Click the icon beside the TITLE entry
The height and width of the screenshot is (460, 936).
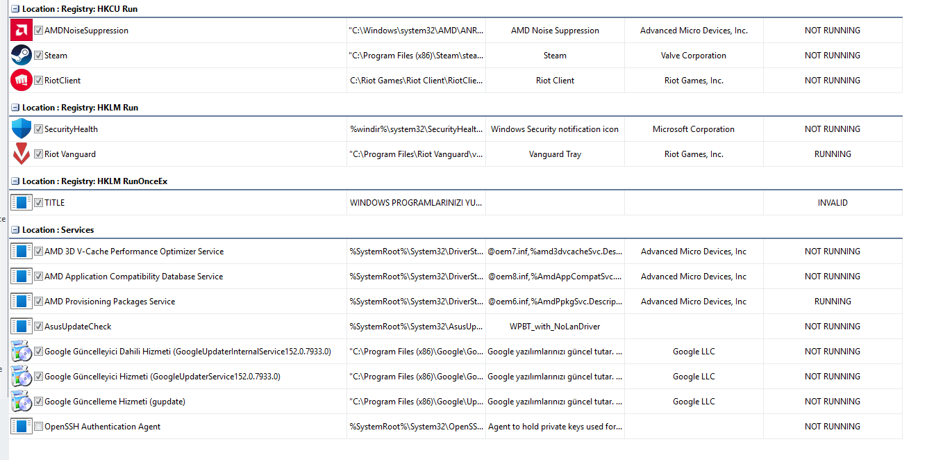(x=22, y=203)
